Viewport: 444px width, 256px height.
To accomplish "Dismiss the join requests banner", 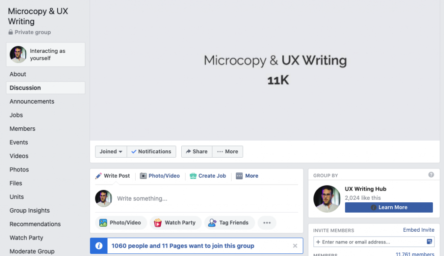I will (x=295, y=246).
